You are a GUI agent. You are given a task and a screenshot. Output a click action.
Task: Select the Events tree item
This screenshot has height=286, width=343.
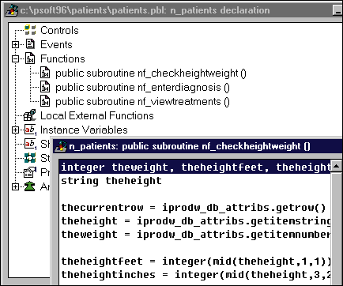click(x=56, y=44)
